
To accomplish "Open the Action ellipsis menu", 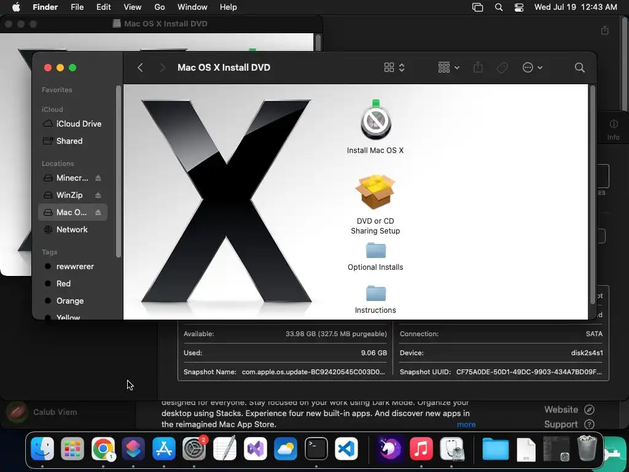I will [533, 68].
